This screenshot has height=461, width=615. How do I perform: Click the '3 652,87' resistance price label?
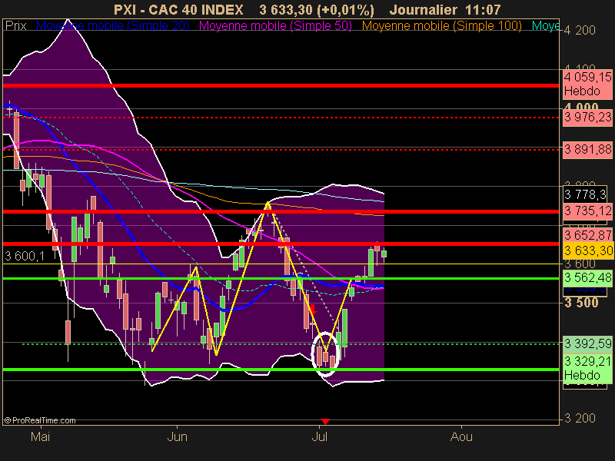point(587,235)
